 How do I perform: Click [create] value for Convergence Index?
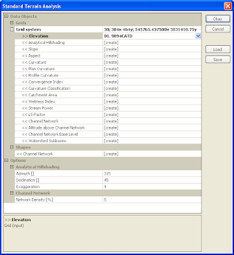[111, 82]
